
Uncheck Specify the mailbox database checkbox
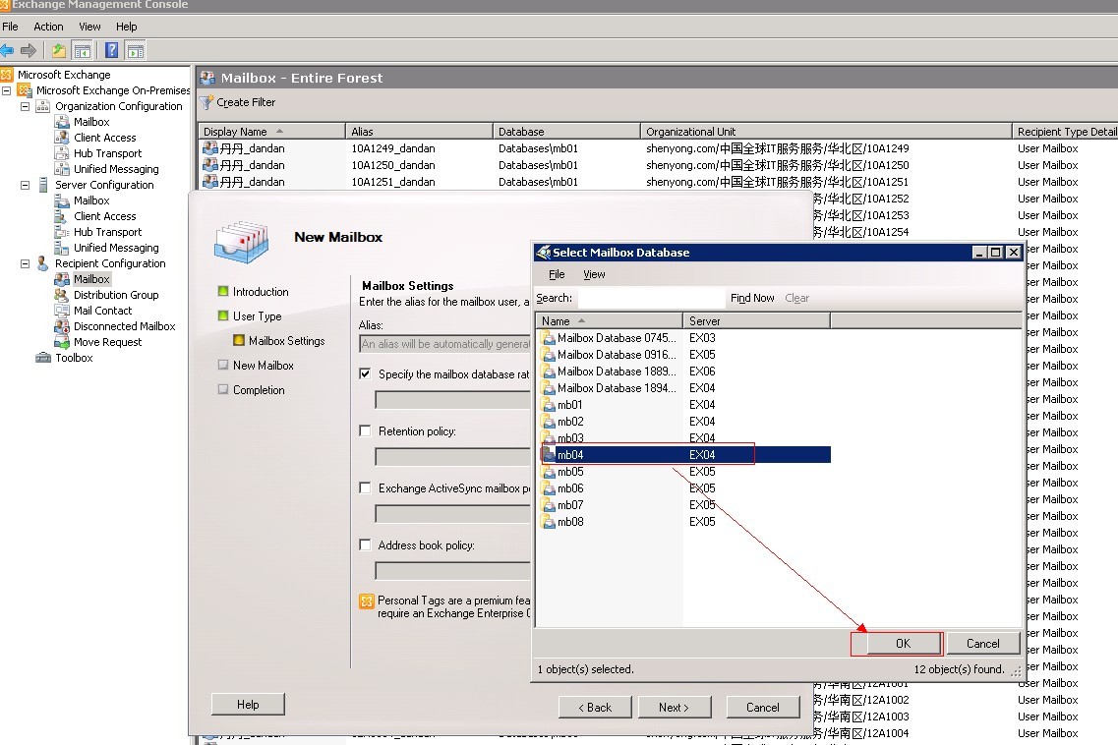pyautogui.click(x=365, y=373)
